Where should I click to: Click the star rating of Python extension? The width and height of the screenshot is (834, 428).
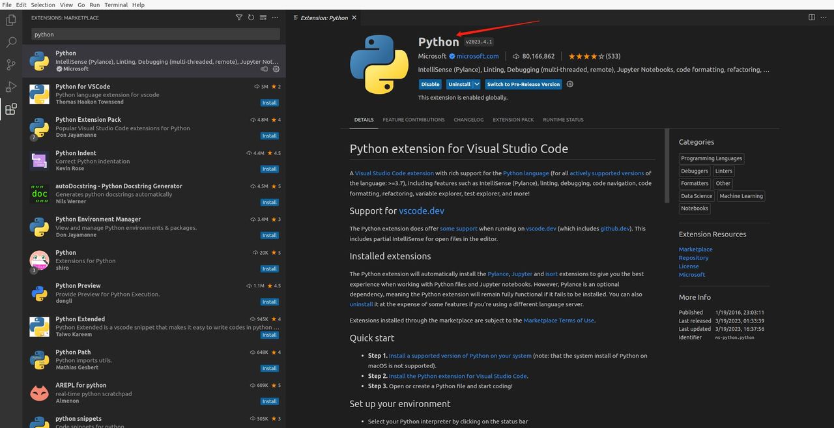point(594,57)
